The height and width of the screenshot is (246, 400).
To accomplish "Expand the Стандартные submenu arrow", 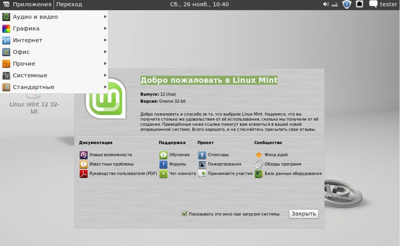I will (x=105, y=87).
